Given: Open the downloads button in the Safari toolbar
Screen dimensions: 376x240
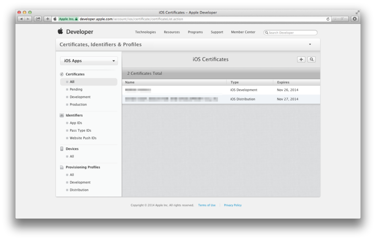Looking at the screenshot, I should [355, 19].
